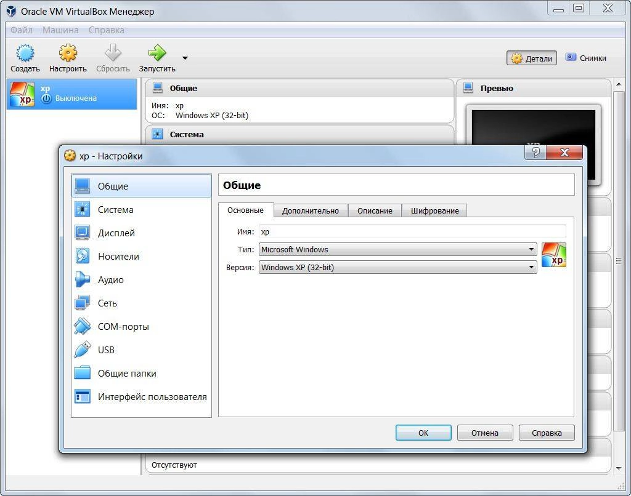Click the Общие monitor icon in details header
631x496 pixels.
click(x=158, y=88)
